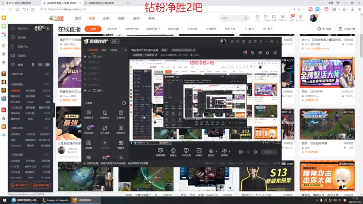The height and width of the screenshot is (204, 363).
Task: Expand speaker options arrow in companion
Action: coord(230,151)
